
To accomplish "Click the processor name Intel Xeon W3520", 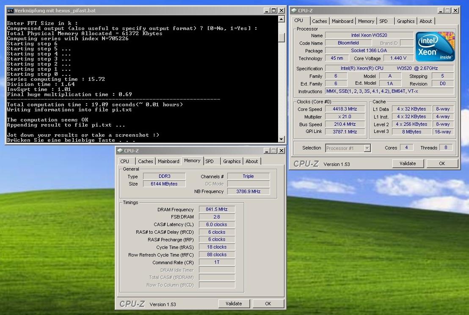I will click(369, 35).
